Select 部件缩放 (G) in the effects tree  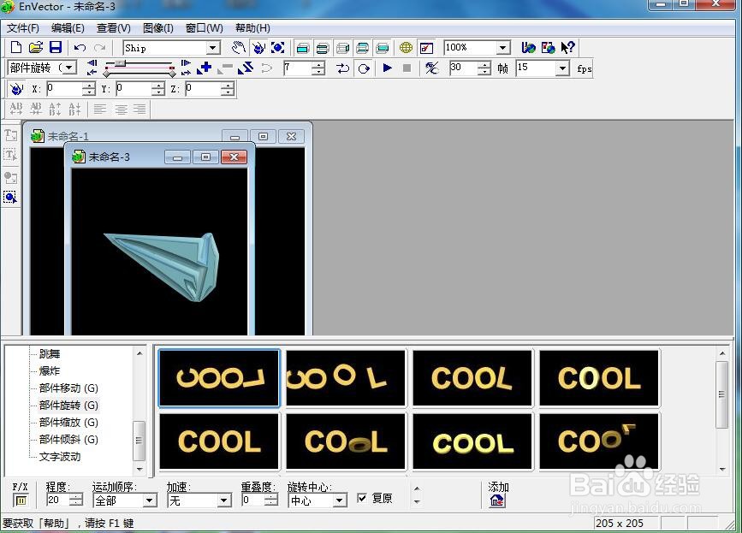click(68, 422)
